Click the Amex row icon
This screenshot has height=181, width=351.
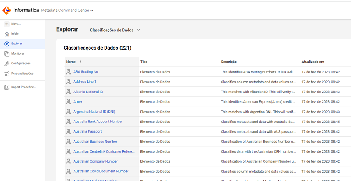click(x=68, y=101)
